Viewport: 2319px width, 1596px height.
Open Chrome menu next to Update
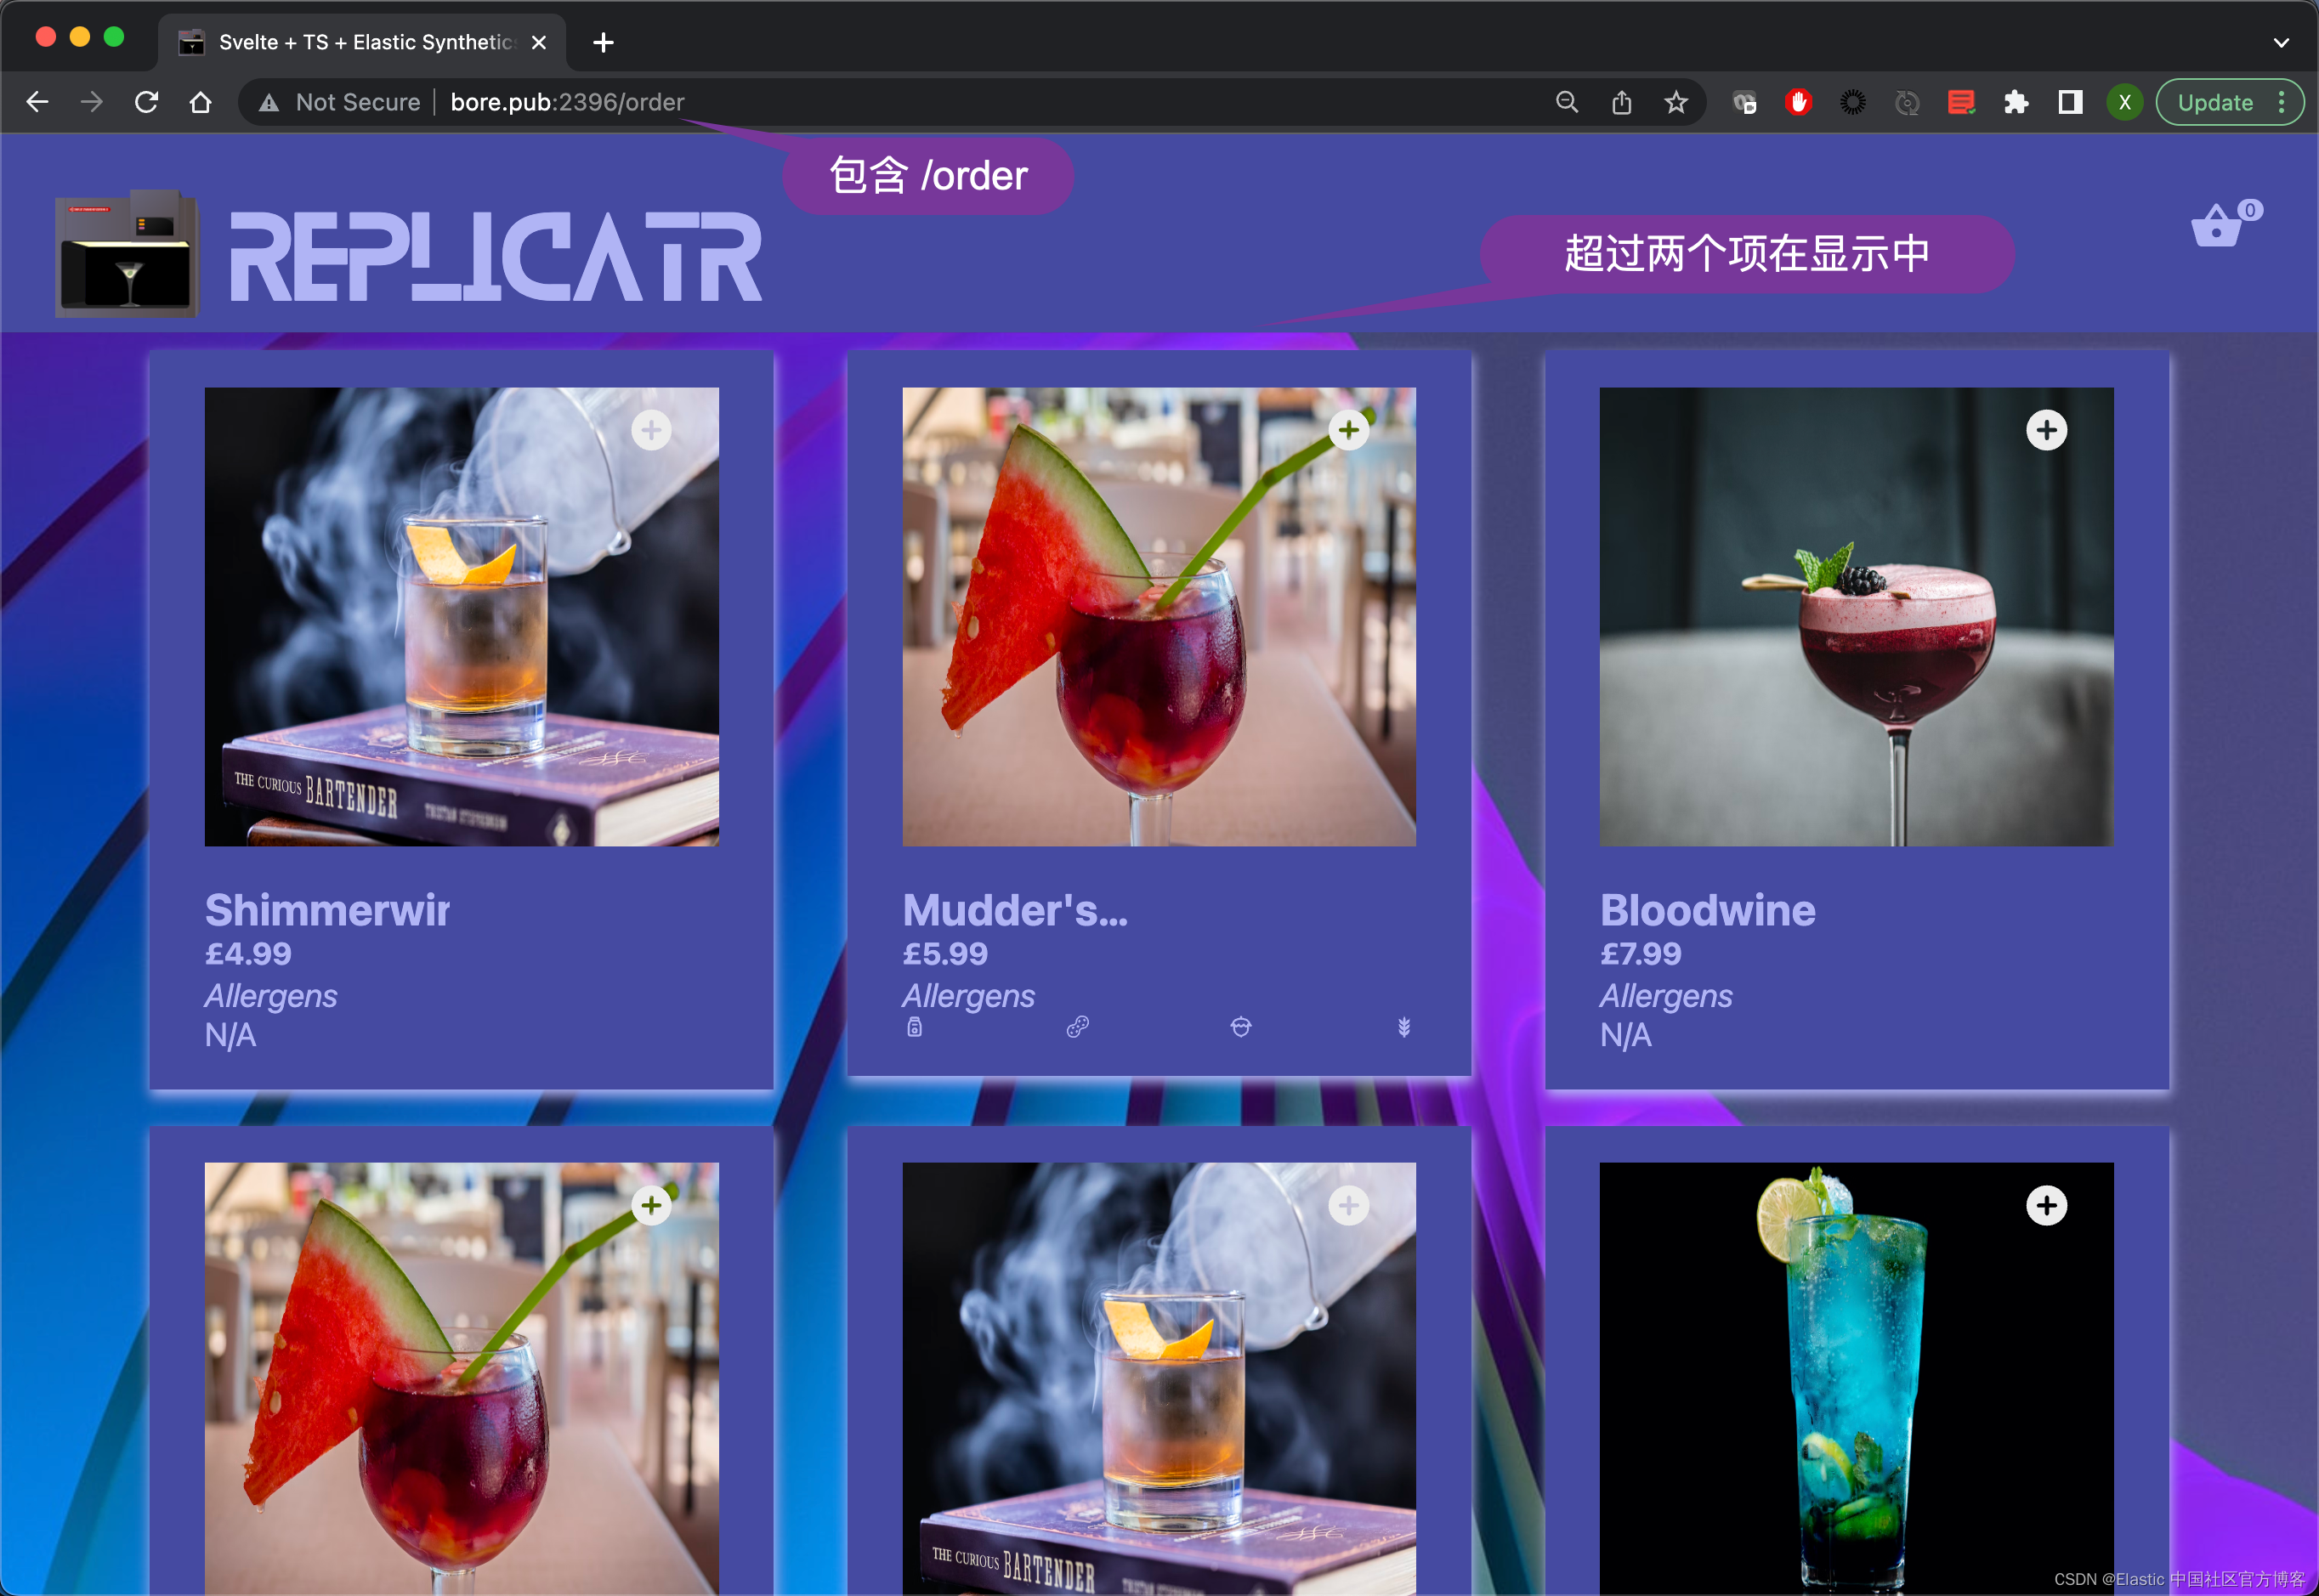pos(2282,102)
